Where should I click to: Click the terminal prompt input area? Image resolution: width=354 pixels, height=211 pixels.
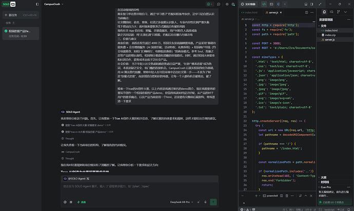tap(278, 203)
